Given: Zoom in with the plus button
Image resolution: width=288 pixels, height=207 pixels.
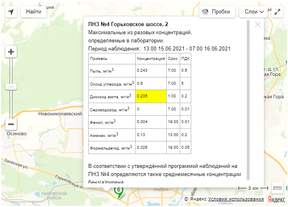Looking at the screenshot, I should click(x=11, y=52).
